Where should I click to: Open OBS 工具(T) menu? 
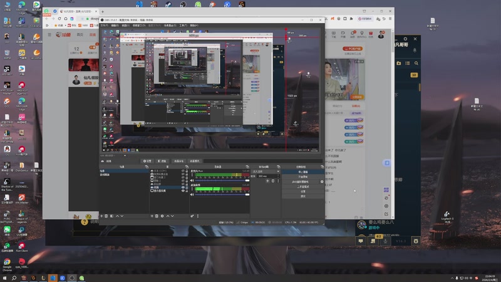[183, 25]
